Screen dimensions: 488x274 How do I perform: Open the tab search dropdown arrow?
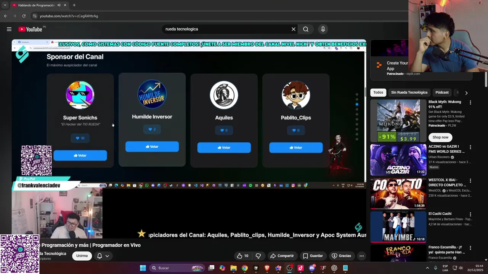(x=5, y=5)
